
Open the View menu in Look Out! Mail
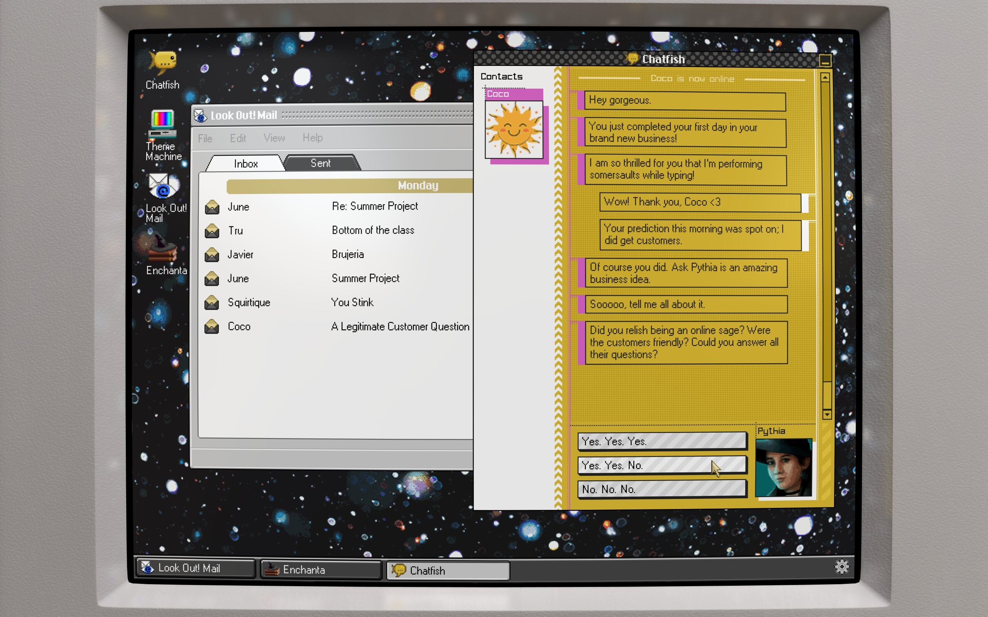(x=274, y=138)
